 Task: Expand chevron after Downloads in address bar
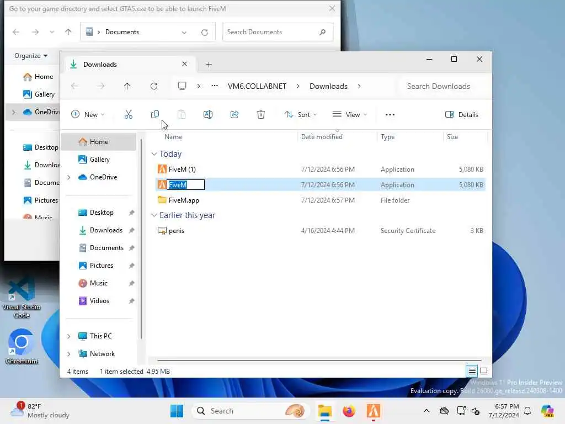(x=359, y=86)
